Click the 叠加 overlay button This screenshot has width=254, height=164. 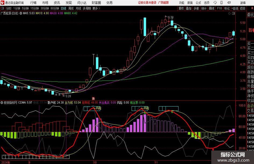(189, 8)
